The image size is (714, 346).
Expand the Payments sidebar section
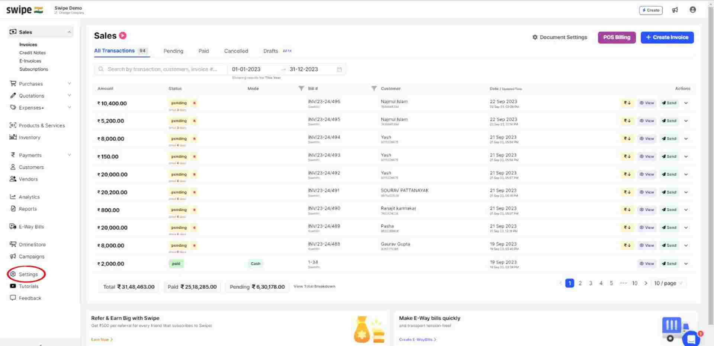point(69,155)
